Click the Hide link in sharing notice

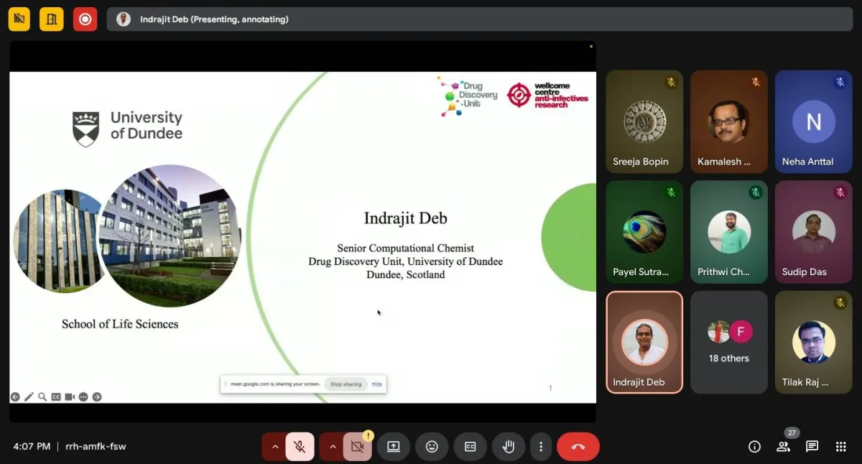click(x=376, y=384)
